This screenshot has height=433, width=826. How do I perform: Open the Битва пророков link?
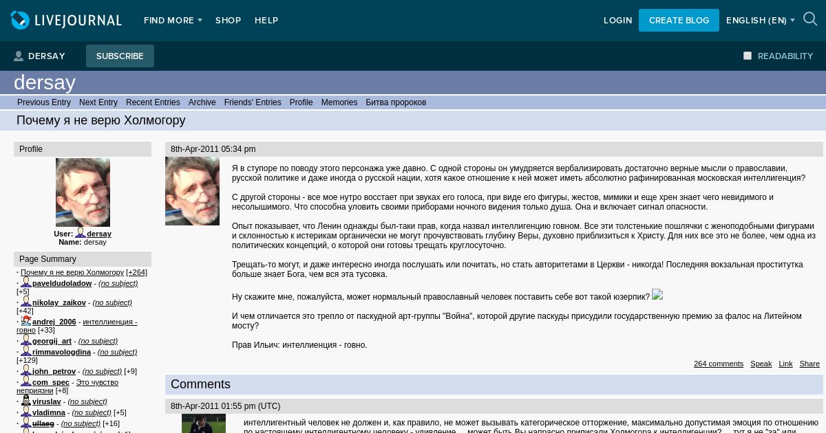pyautogui.click(x=396, y=102)
